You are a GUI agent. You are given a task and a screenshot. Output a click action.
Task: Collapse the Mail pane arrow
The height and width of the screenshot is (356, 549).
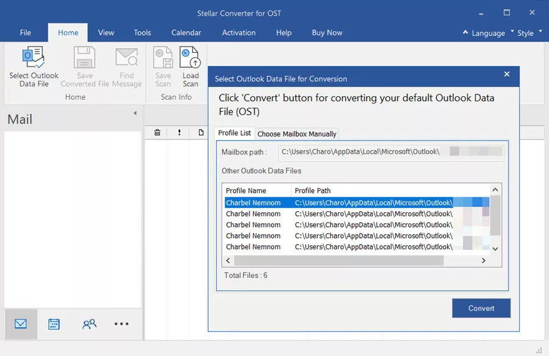[x=135, y=113]
